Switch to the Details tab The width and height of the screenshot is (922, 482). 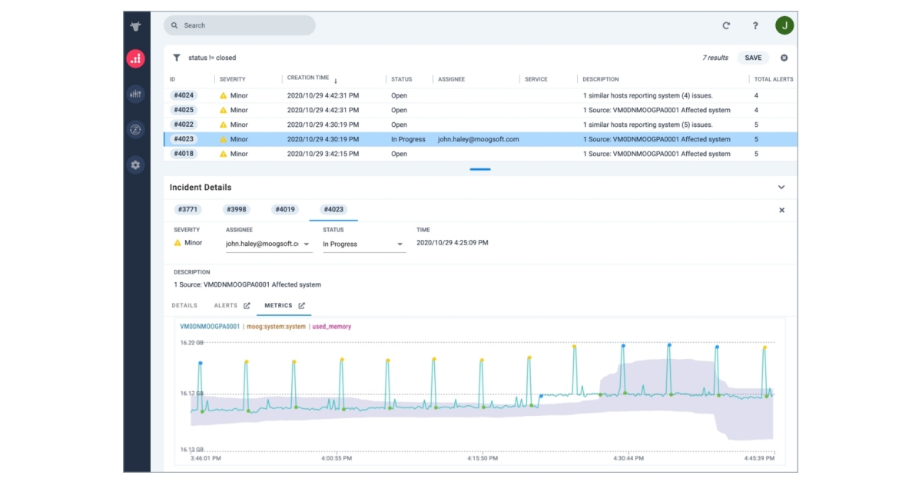tap(184, 305)
